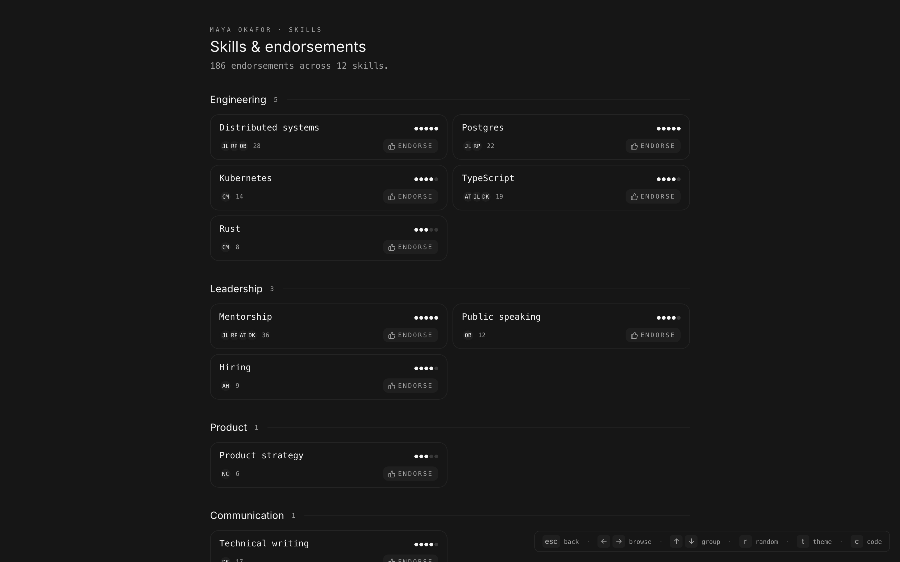This screenshot has height=562, width=900.
Task: Click the JL avatar on Mentorship card
Action: 225,335
